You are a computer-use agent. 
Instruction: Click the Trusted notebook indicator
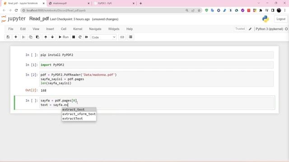click(x=240, y=29)
